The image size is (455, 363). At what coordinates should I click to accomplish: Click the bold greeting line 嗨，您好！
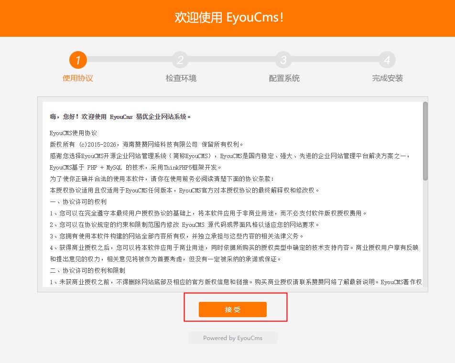(120, 117)
